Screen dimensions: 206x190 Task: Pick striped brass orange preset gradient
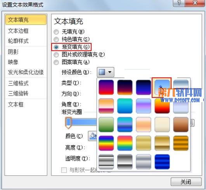coord(181,143)
